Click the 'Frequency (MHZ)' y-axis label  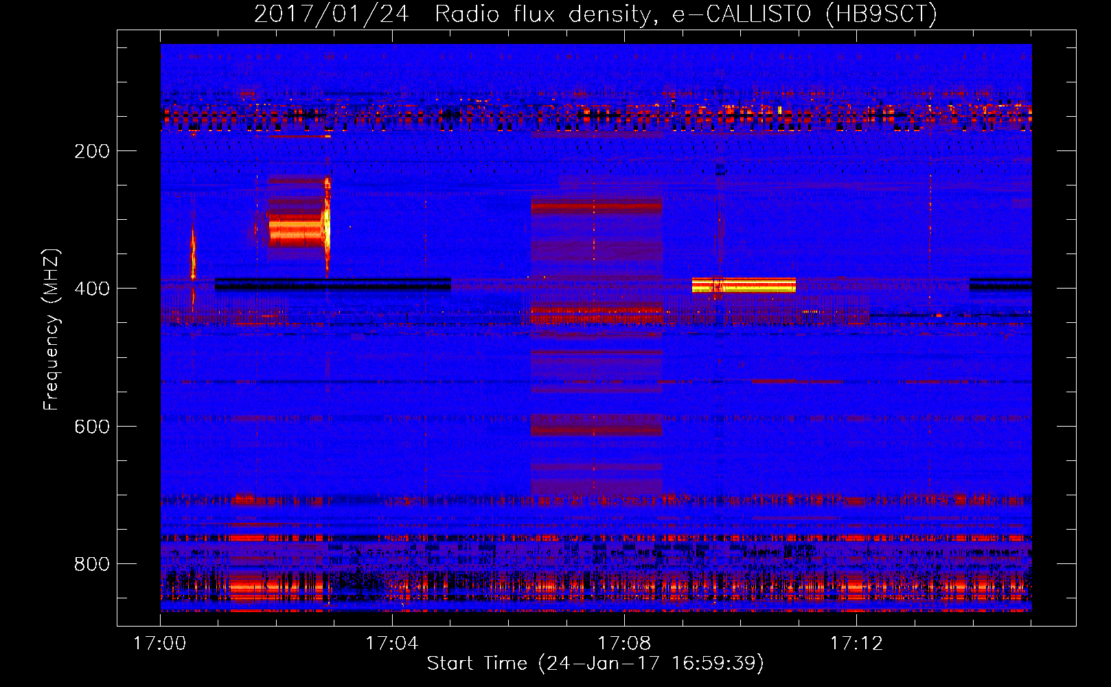click(52, 330)
